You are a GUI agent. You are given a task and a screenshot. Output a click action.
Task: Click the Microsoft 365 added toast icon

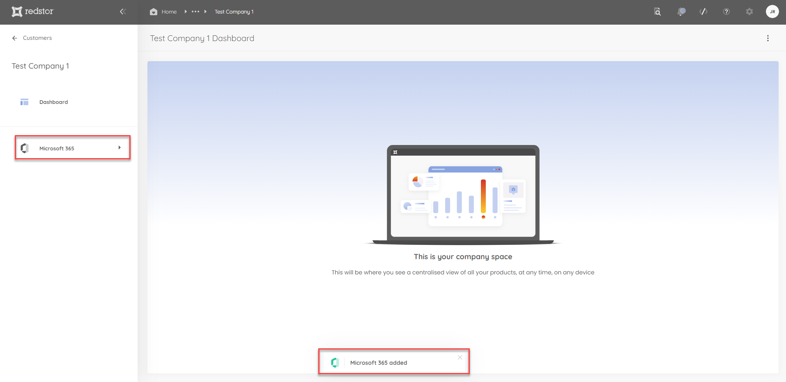335,362
